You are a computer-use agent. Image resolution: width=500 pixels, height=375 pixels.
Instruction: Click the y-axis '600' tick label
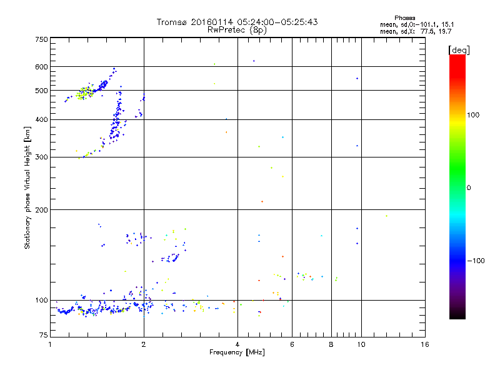click(42, 67)
